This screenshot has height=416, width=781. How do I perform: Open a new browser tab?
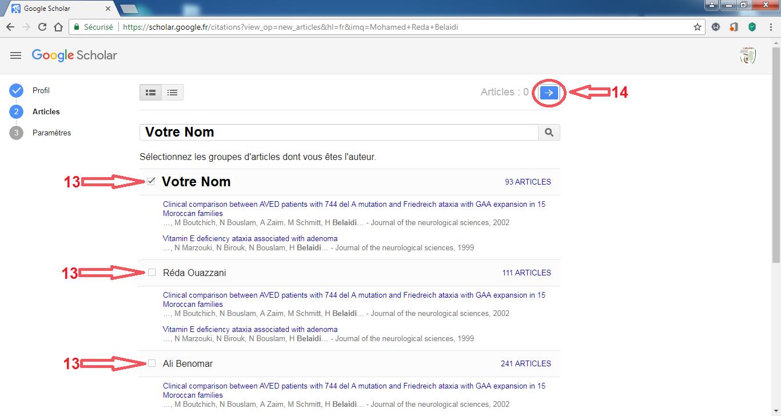(x=129, y=9)
